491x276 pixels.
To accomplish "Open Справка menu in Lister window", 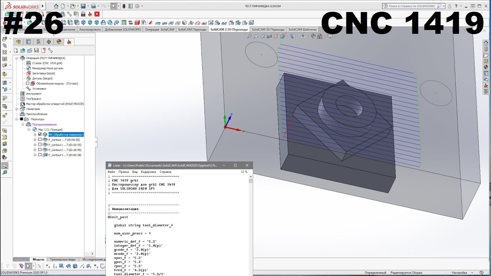I will [165, 172].
